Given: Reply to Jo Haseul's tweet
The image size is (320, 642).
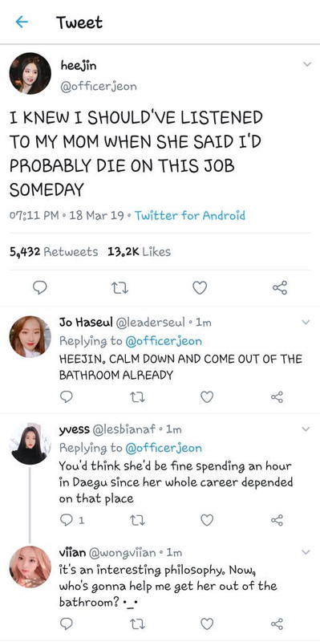Looking at the screenshot, I should point(67,396).
